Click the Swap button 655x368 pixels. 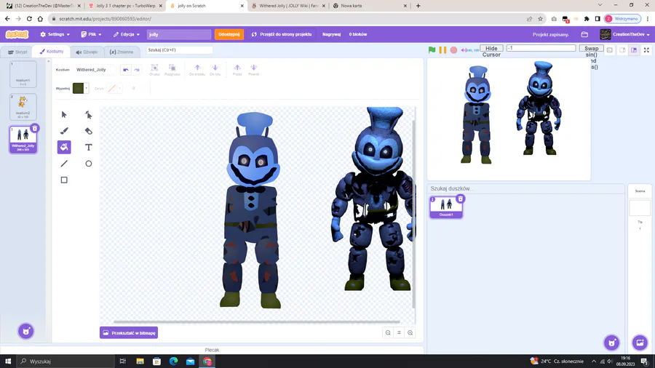pos(591,49)
